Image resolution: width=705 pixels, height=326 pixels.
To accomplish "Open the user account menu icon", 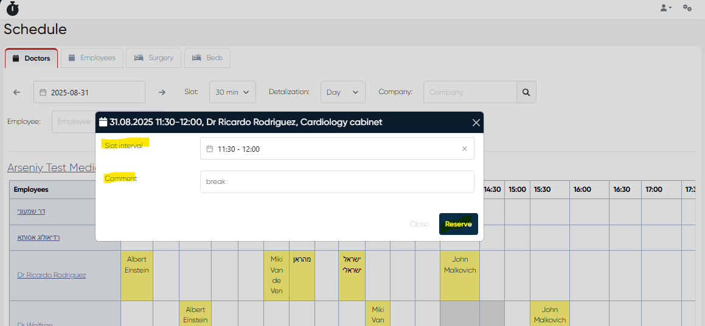I will tap(666, 8).
